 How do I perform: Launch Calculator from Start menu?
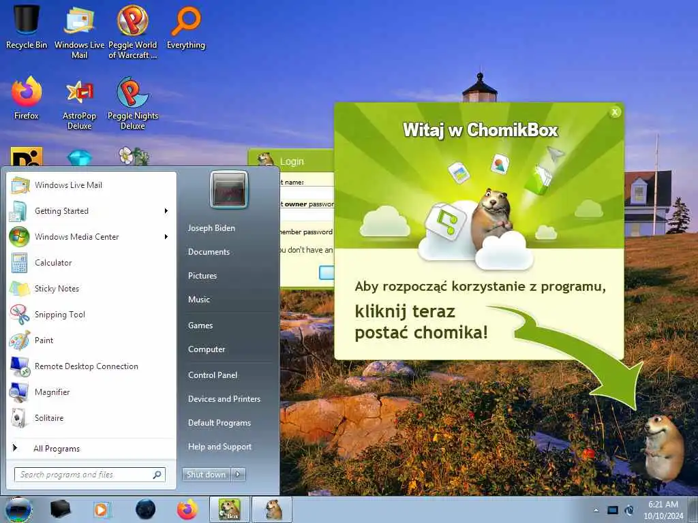[91, 262]
